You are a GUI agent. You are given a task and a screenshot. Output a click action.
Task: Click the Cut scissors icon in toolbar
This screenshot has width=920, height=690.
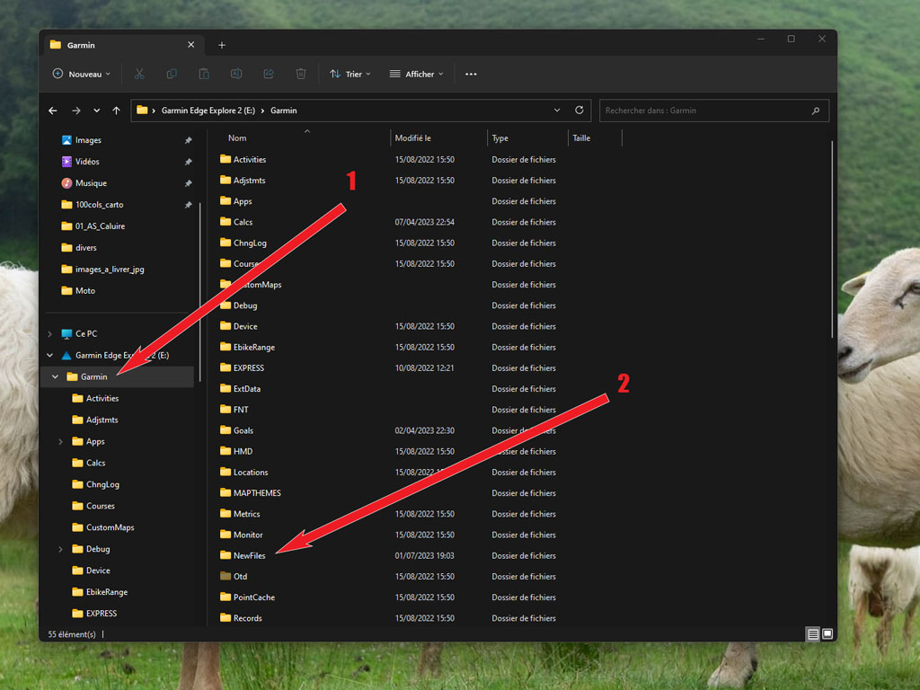tap(139, 74)
